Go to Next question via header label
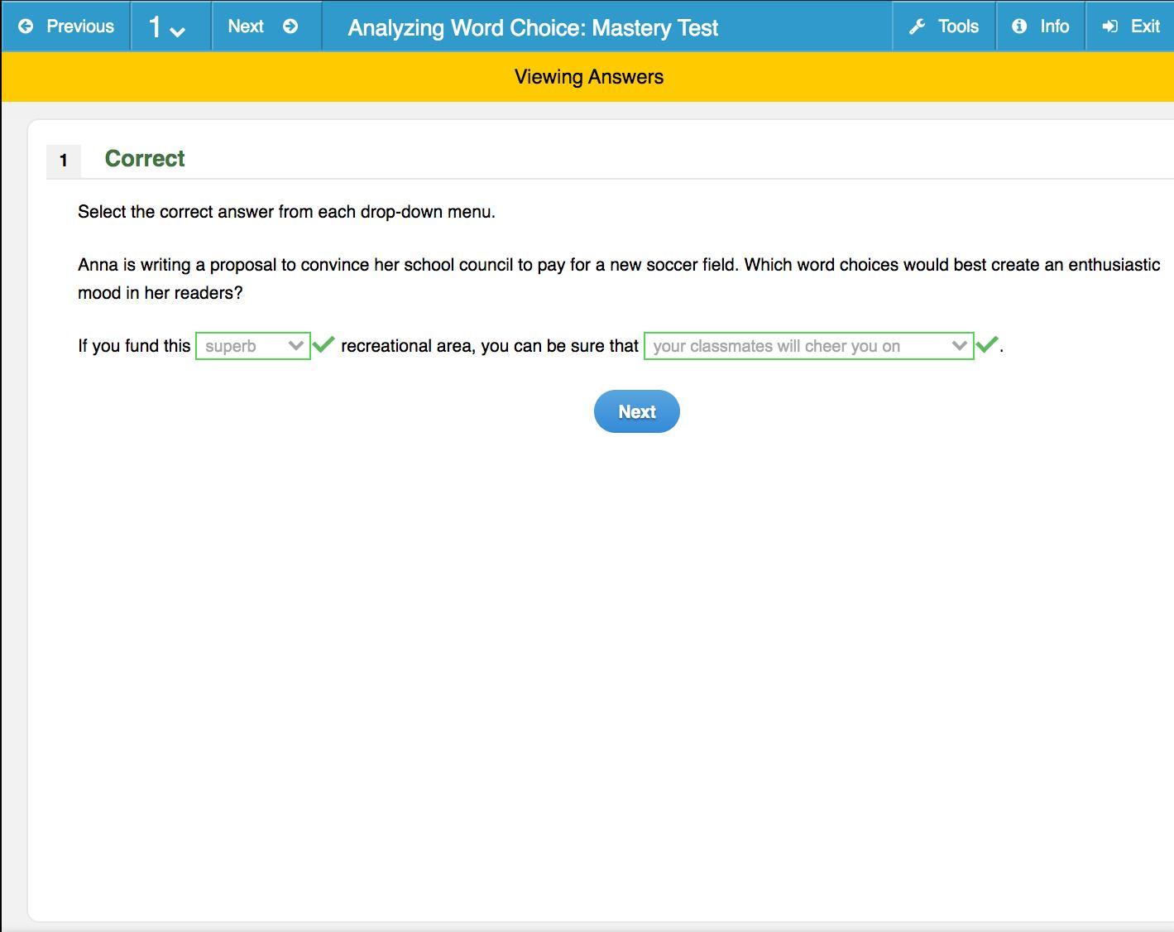 tap(246, 26)
